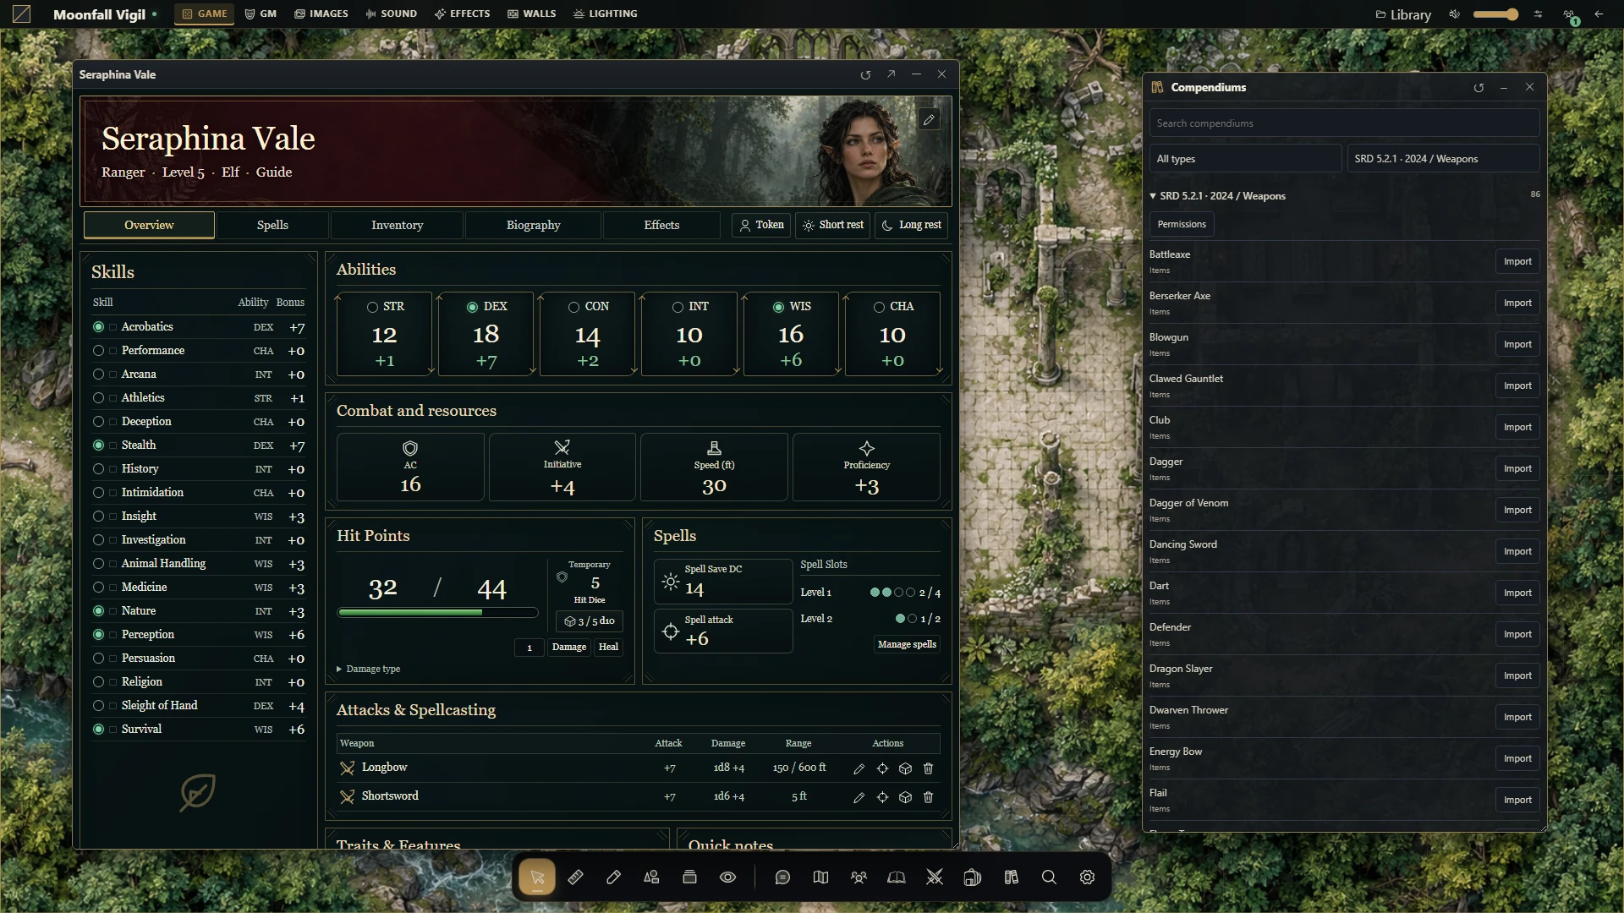Open the SRD 5.2.1 compendium source dropdown

(1443, 159)
